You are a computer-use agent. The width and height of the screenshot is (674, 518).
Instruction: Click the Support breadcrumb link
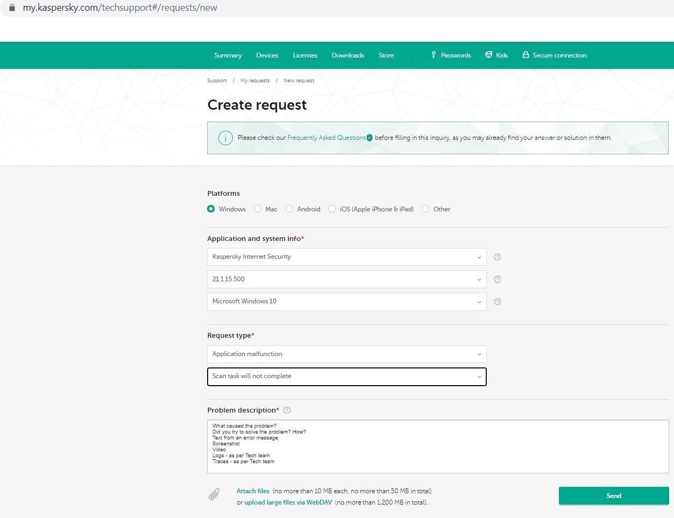pyautogui.click(x=217, y=81)
